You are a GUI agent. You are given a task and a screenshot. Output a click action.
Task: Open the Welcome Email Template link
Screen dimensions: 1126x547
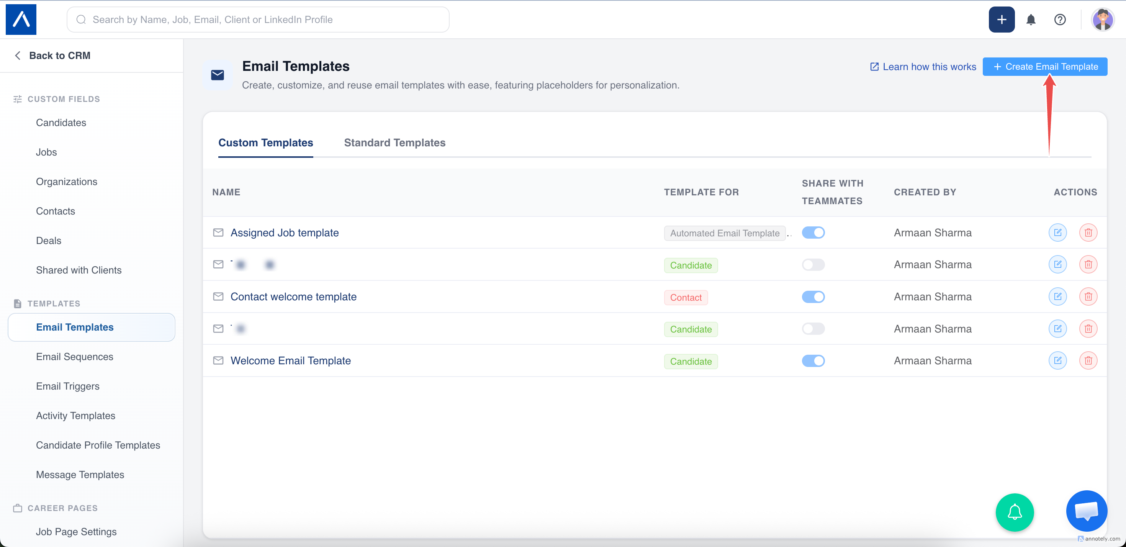(291, 360)
